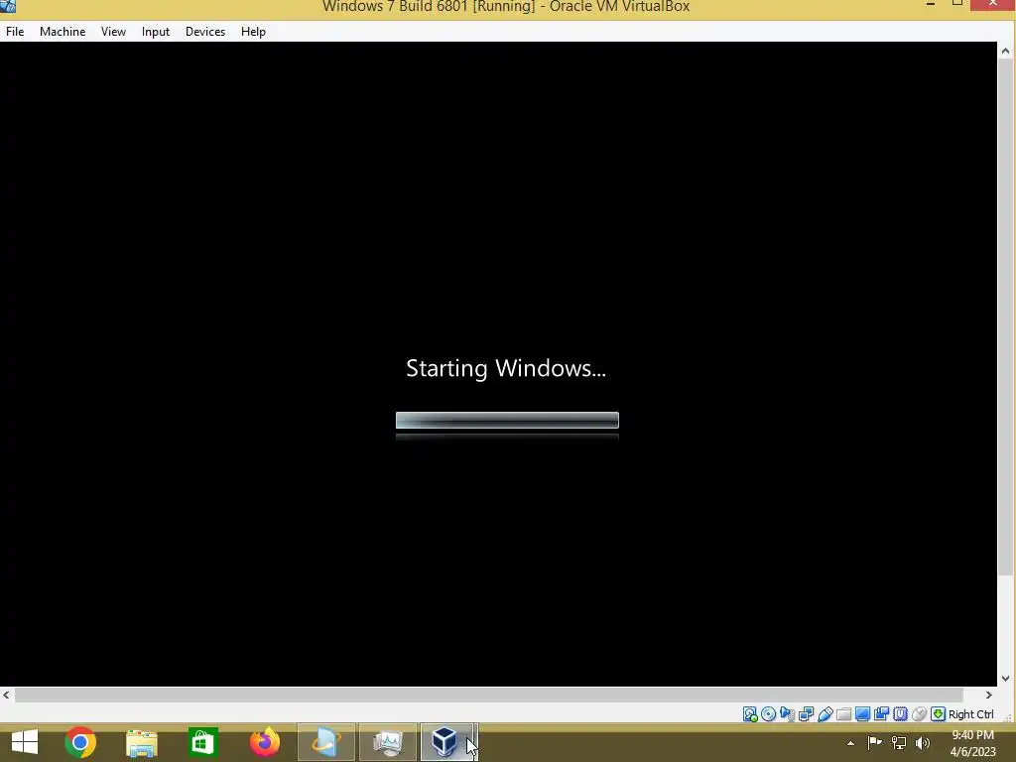Open the Action Center flag icon

(x=875, y=743)
